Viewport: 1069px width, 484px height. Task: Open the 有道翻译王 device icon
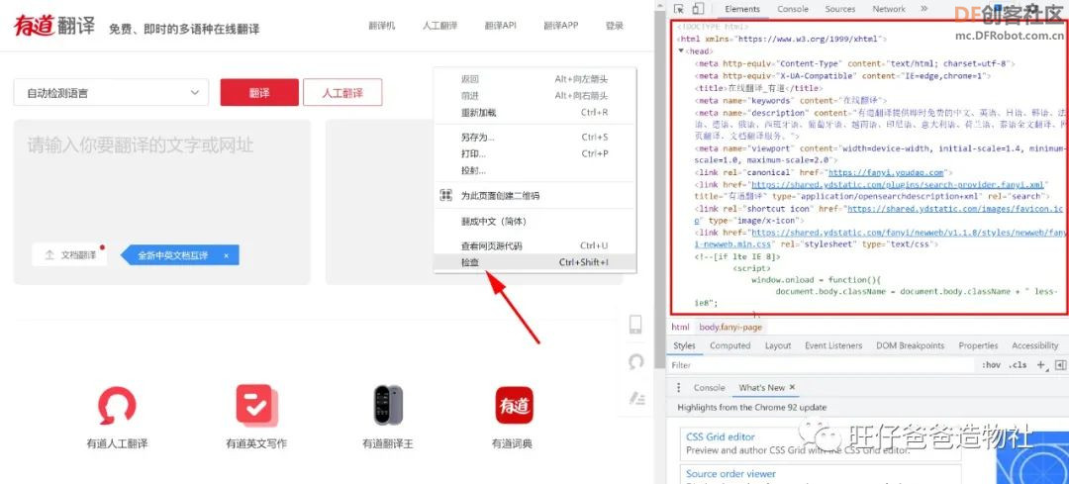[388, 405]
